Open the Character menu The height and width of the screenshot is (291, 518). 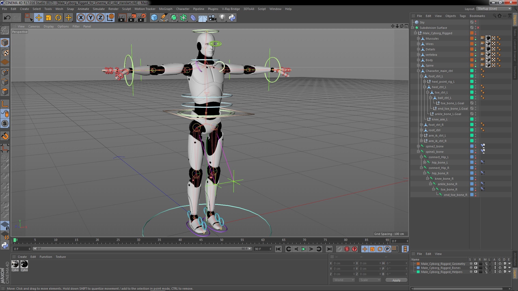click(183, 9)
